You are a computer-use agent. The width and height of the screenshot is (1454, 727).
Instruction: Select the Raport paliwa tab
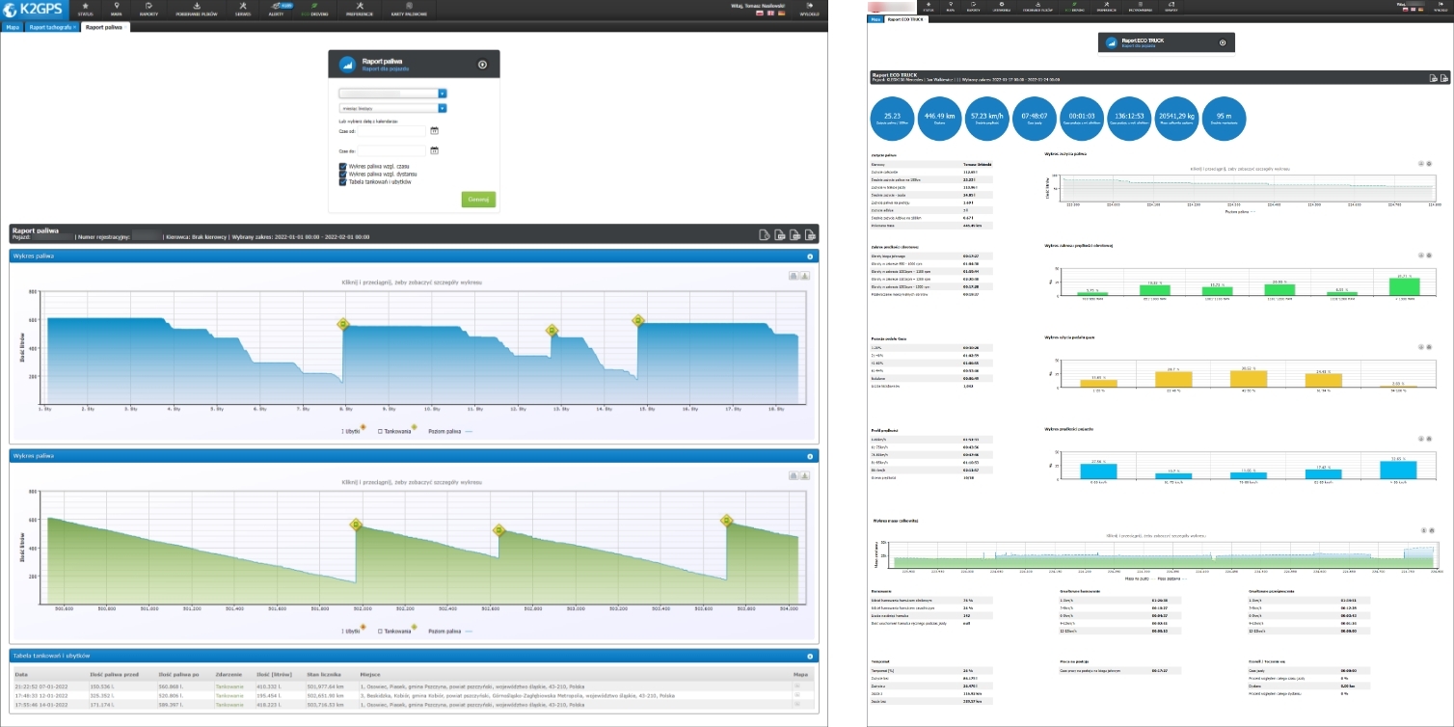pos(104,27)
